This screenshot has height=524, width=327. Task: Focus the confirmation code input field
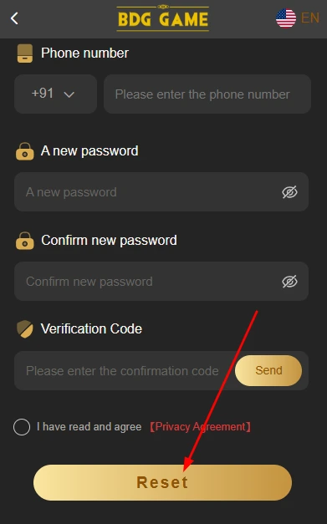coord(125,370)
